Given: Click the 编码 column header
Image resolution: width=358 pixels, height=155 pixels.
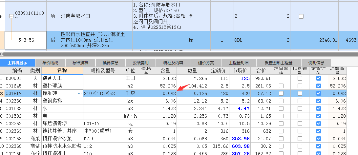Looking at the screenshot, I should coord(17,70).
